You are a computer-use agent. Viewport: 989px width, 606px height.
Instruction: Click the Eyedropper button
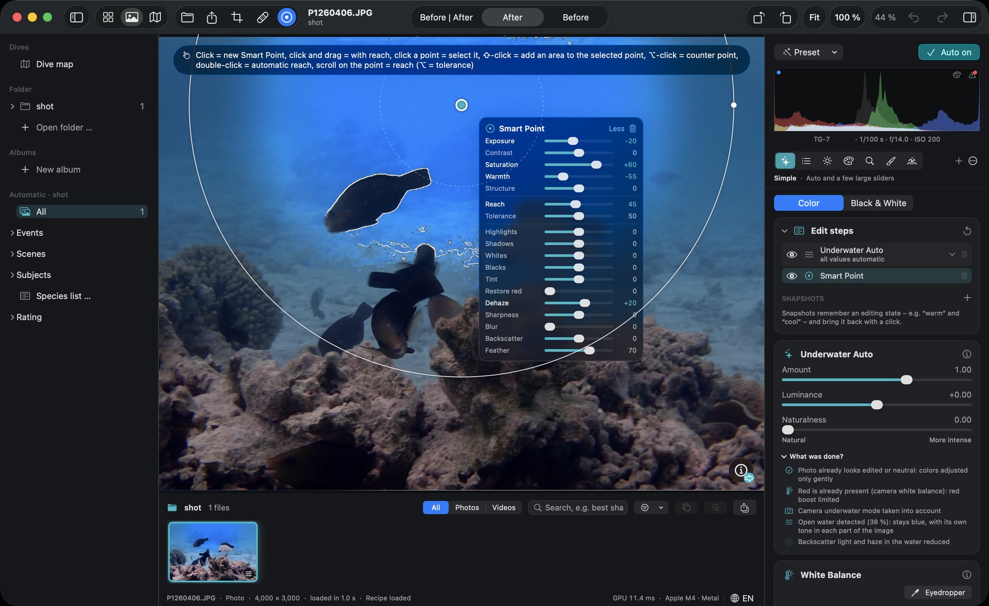[x=938, y=593]
